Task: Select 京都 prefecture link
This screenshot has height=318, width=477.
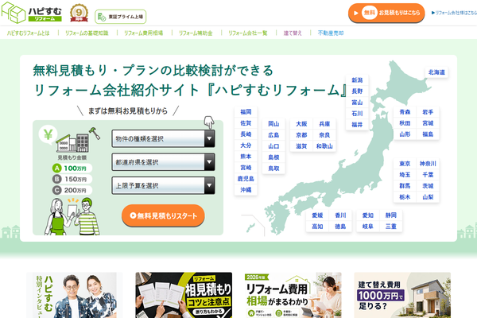Action: (x=301, y=135)
